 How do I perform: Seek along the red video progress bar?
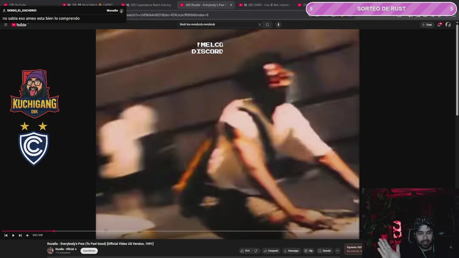point(180,231)
